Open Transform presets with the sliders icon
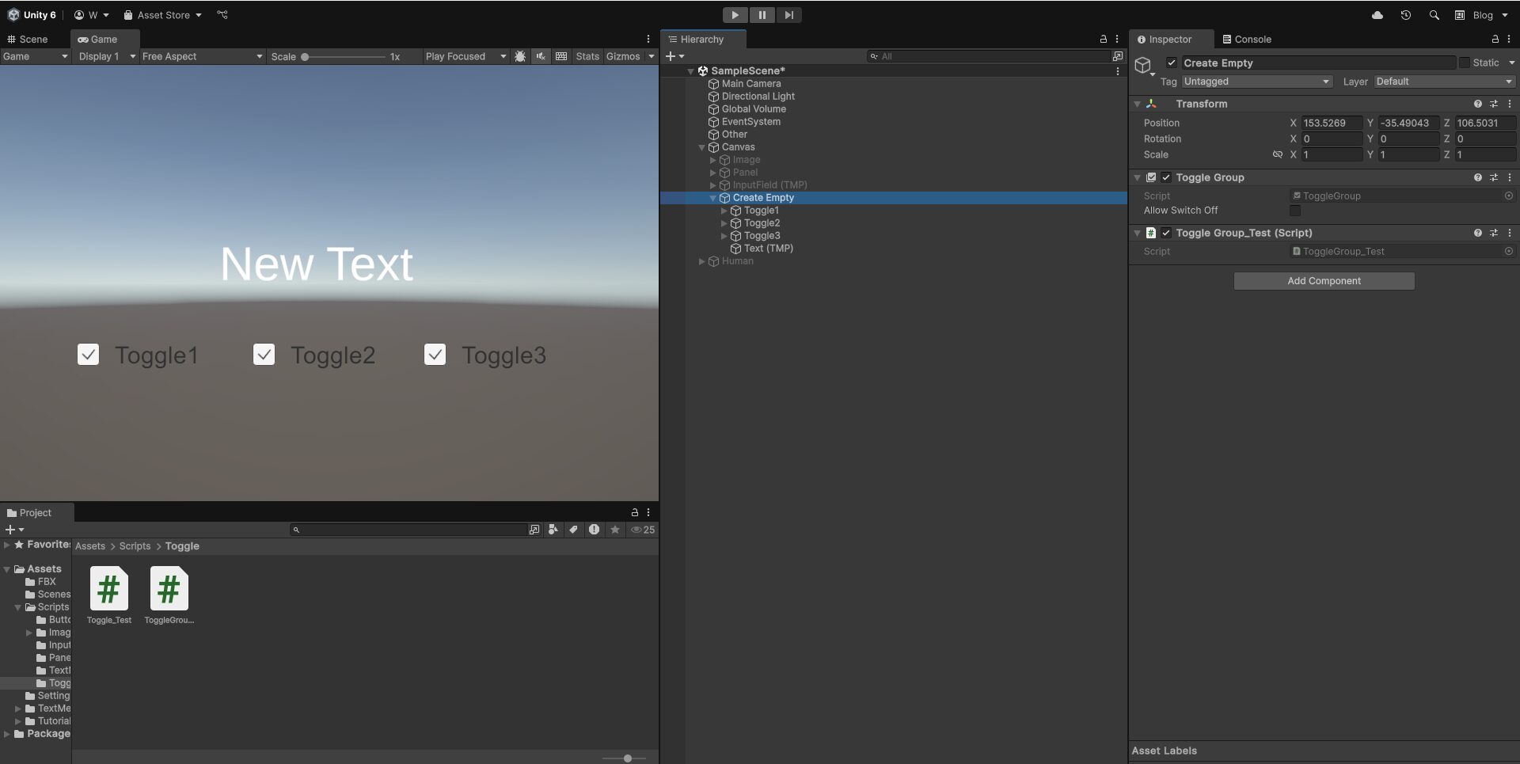1520x764 pixels. [x=1495, y=104]
